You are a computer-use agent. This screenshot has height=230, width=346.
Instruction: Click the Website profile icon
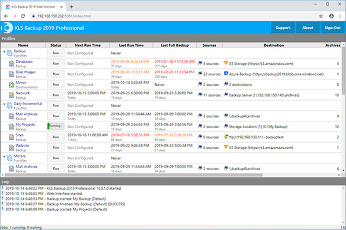tap(12, 148)
